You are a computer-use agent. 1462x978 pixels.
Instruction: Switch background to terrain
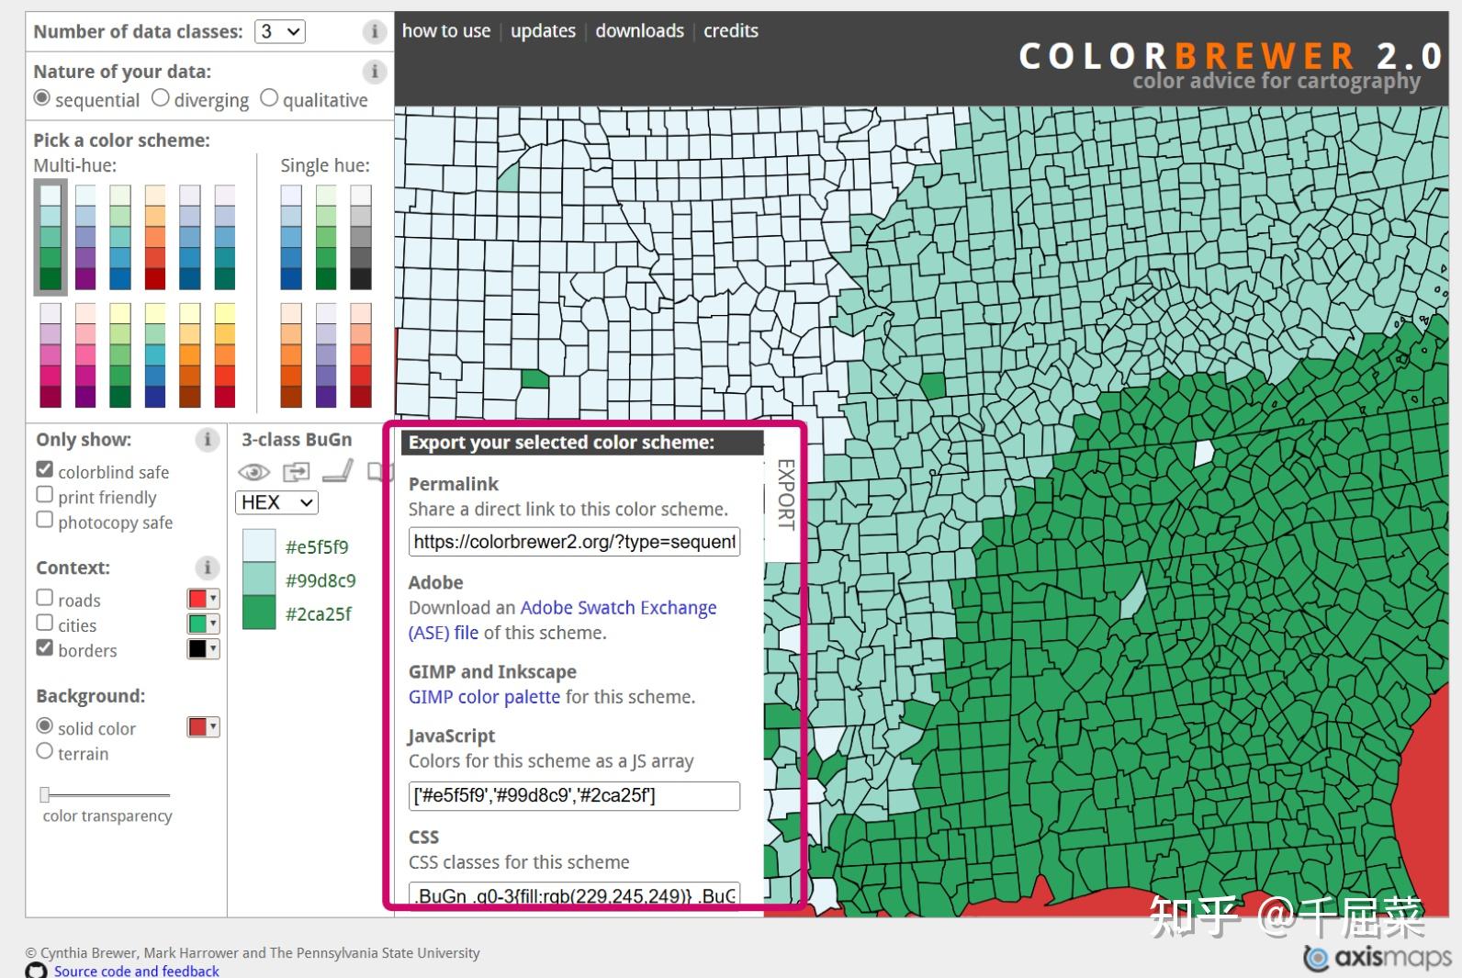point(44,751)
